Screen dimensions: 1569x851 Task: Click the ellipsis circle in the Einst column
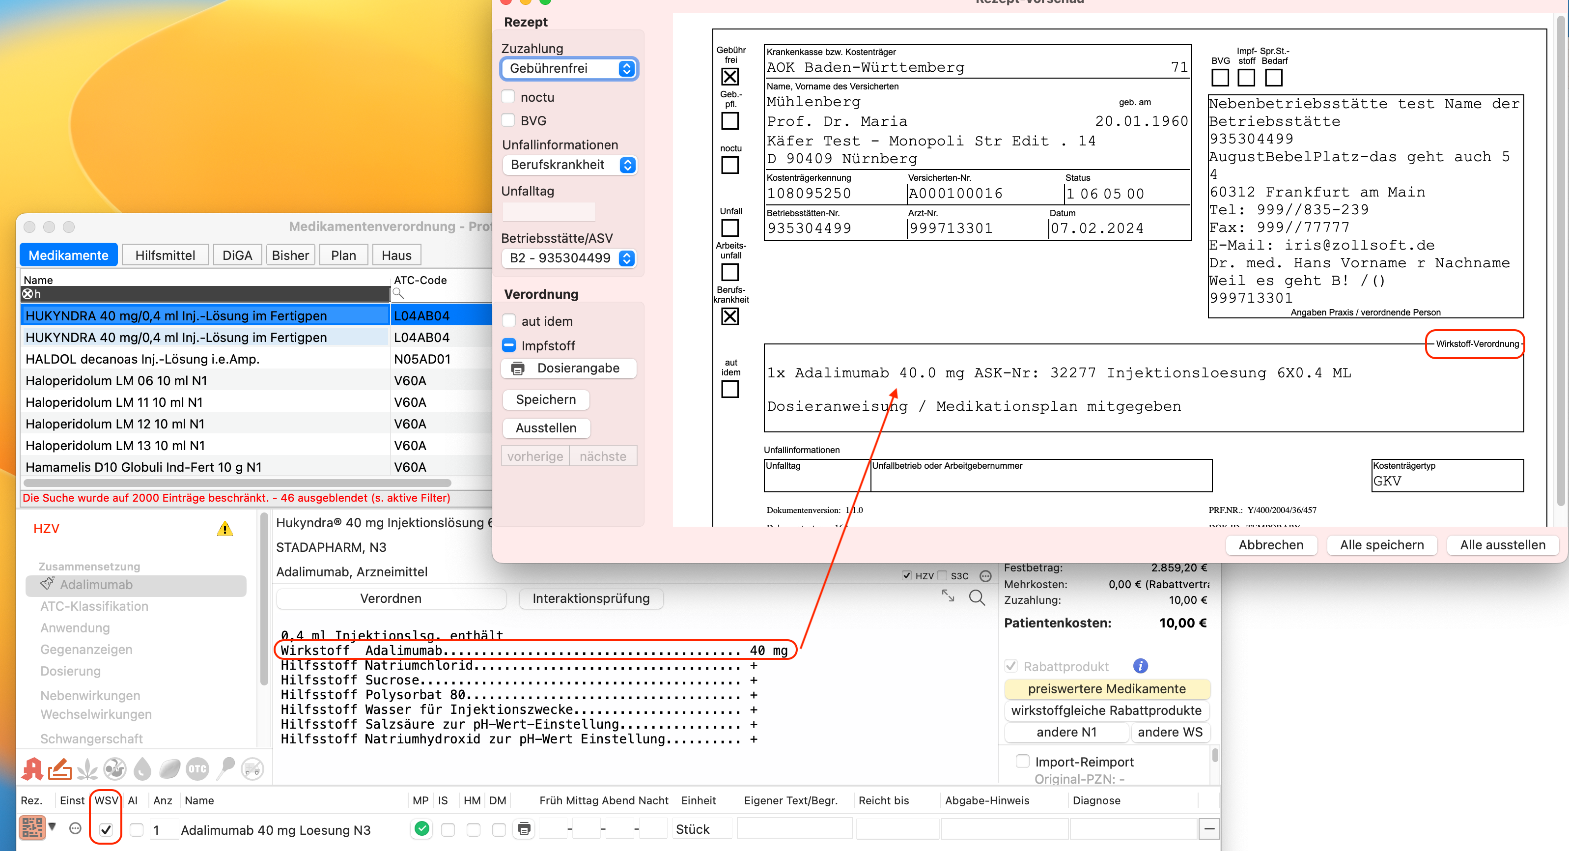click(75, 828)
